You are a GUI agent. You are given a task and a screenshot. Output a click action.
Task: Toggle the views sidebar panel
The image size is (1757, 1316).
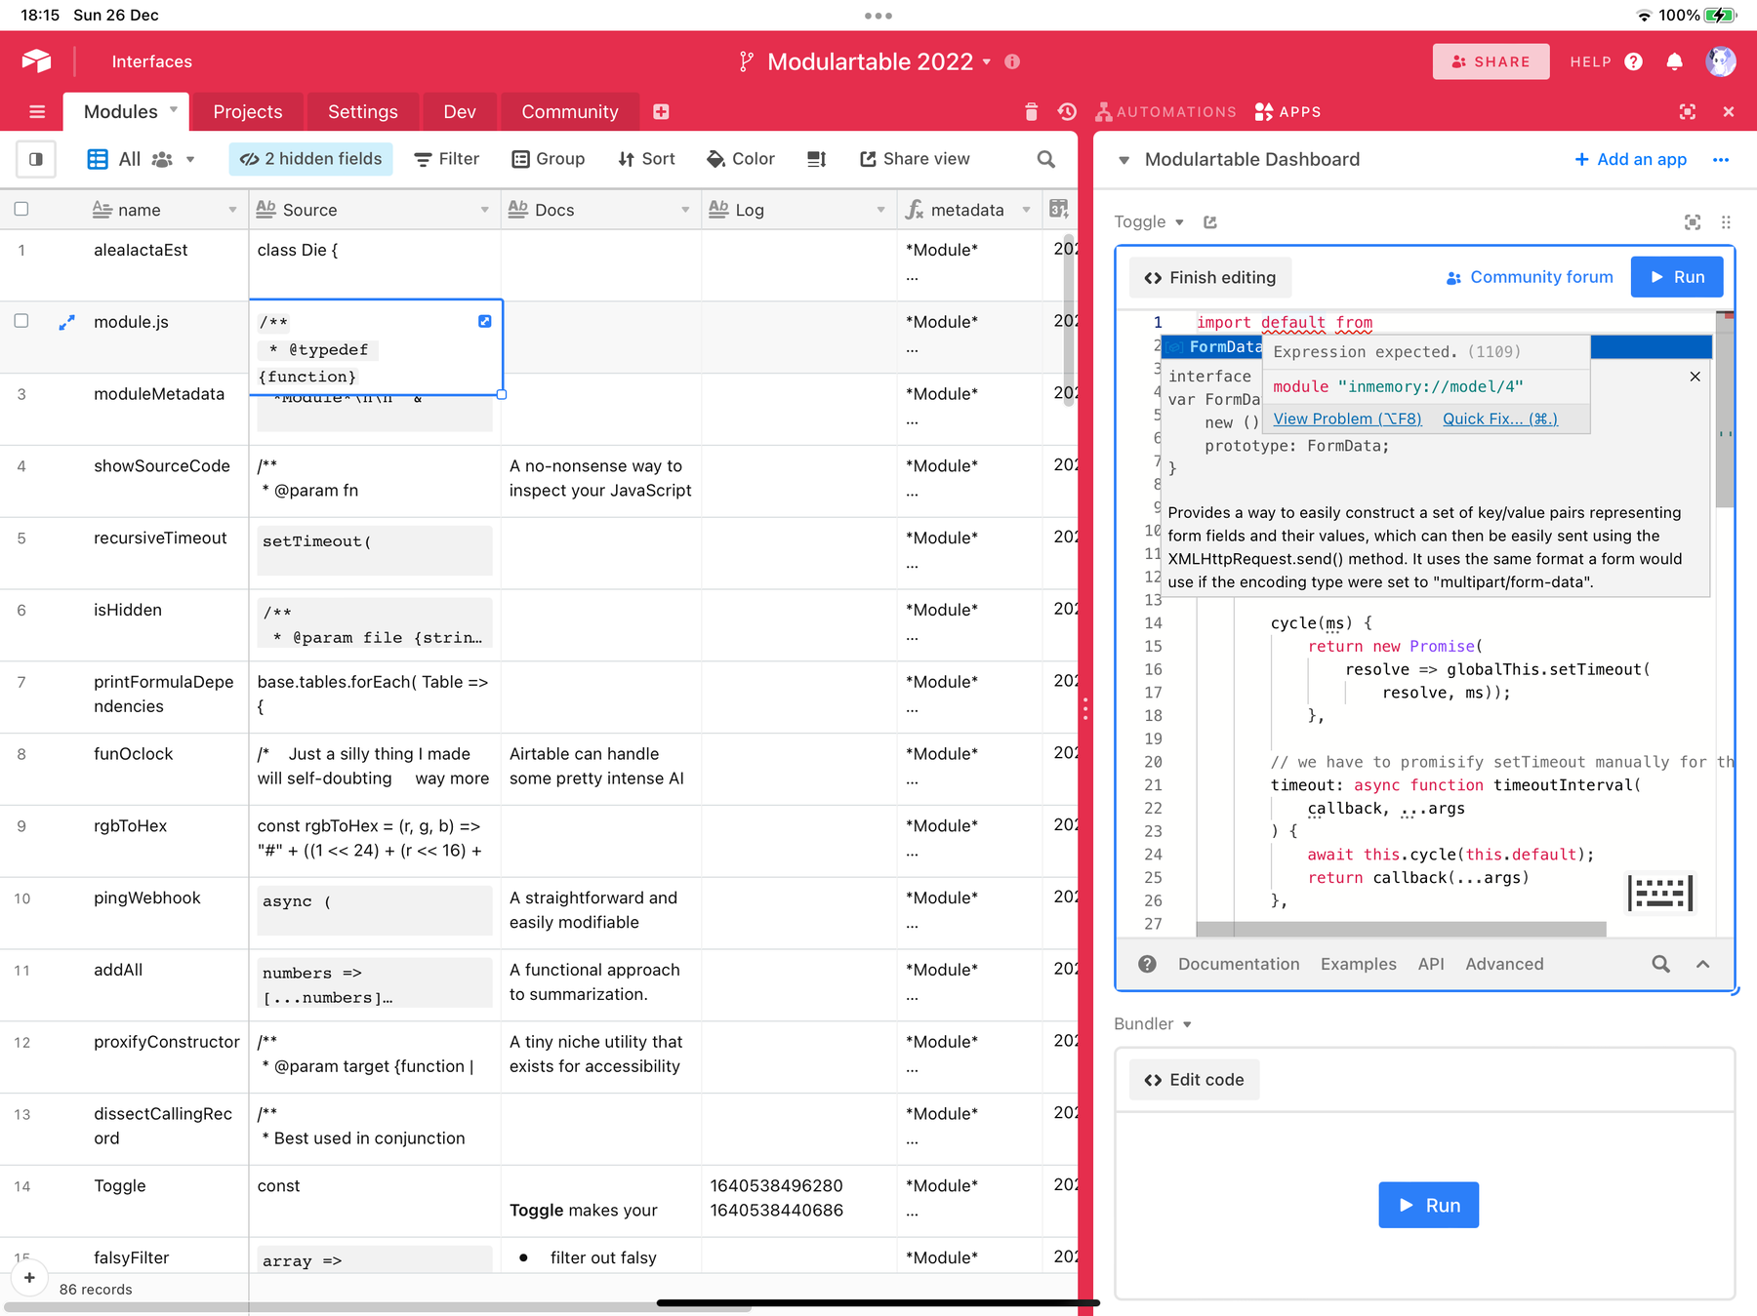pos(36,159)
